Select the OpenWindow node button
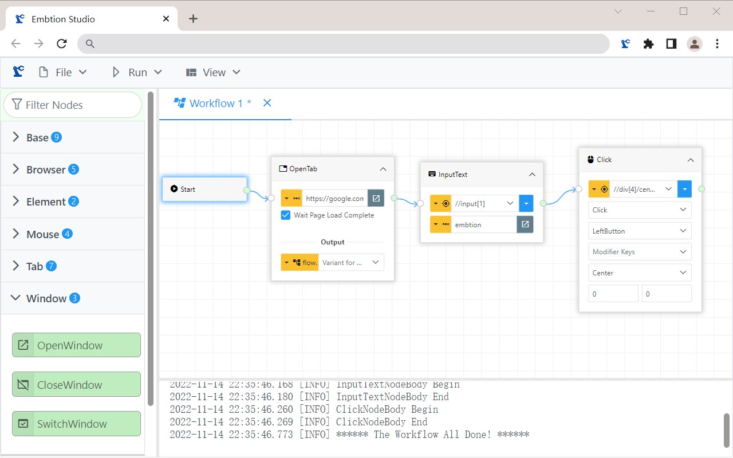 [76, 345]
